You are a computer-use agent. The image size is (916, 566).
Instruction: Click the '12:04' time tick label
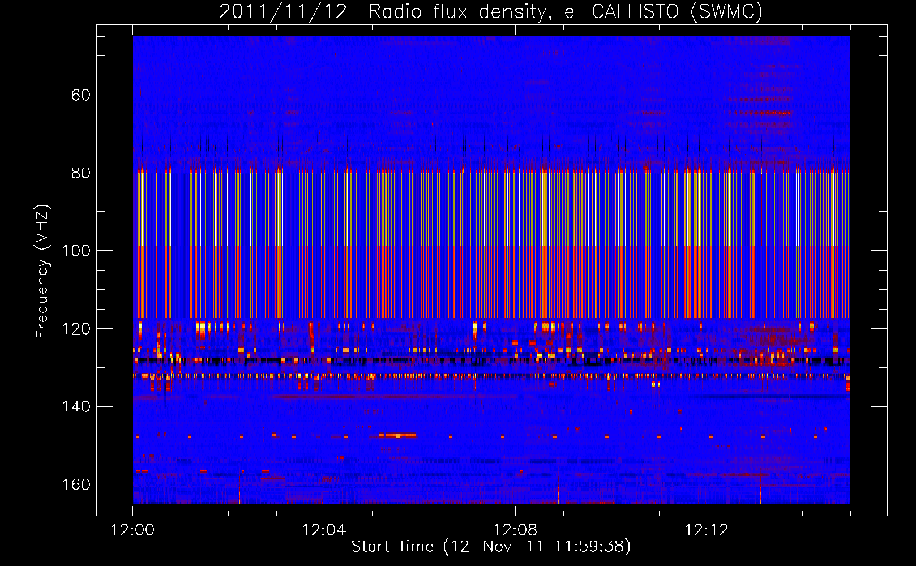click(x=324, y=530)
